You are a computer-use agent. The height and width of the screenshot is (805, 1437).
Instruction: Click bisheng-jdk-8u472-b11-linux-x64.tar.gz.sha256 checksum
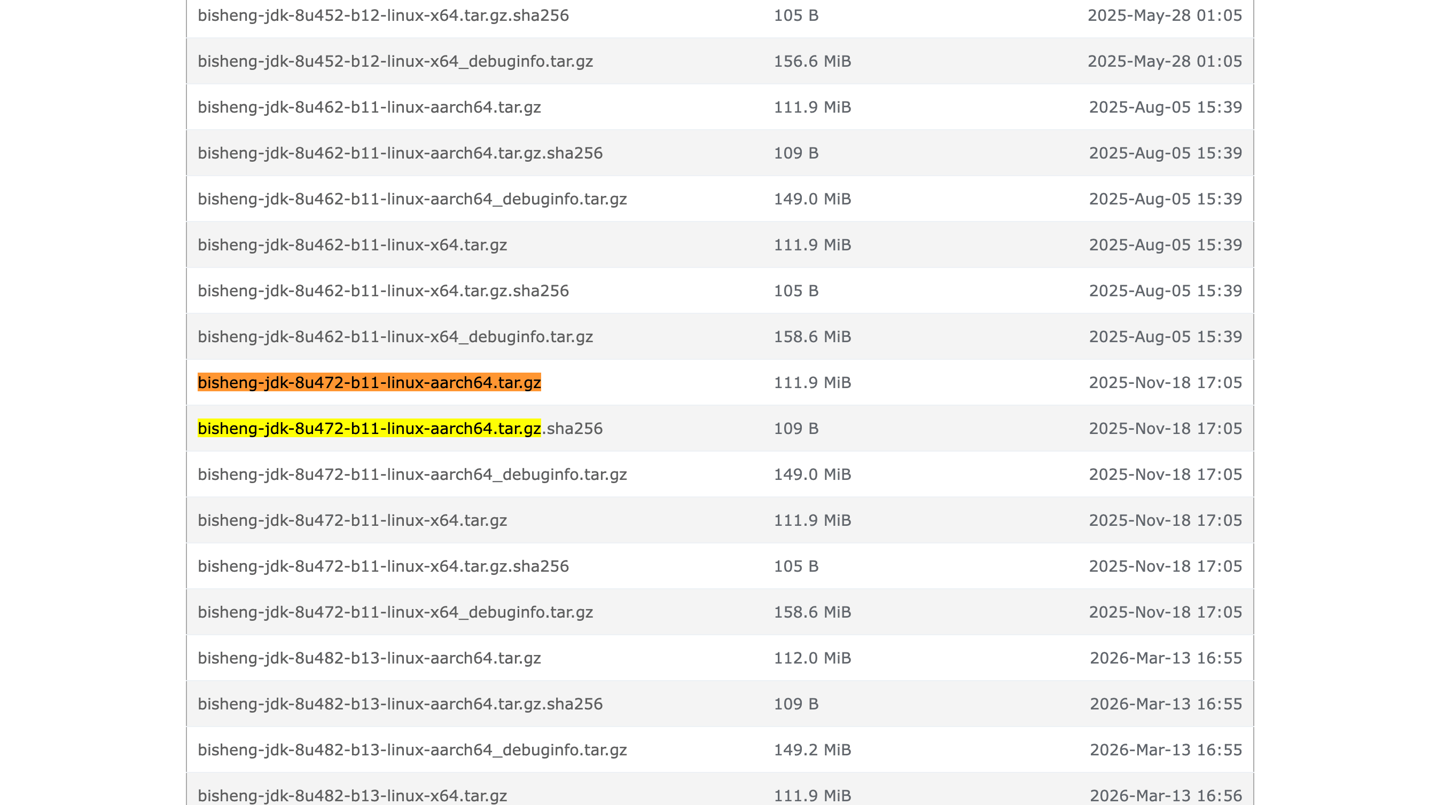point(383,566)
